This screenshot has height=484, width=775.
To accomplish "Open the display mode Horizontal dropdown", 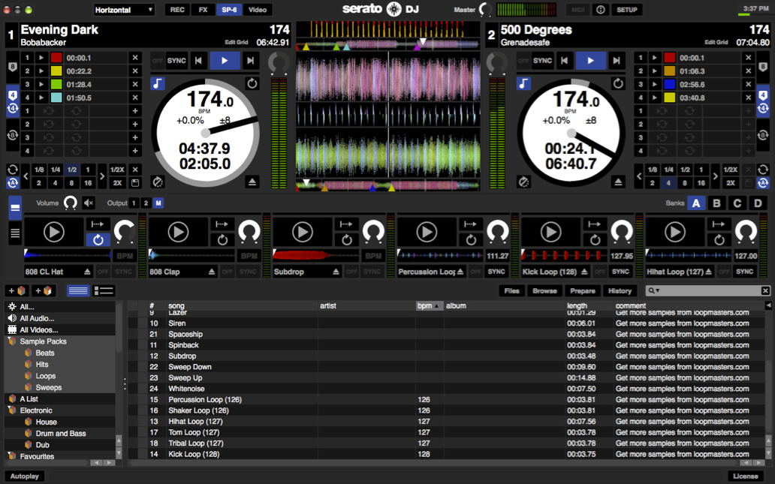I will (x=124, y=10).
